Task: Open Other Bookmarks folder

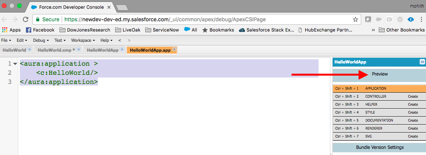Action: click(x=402, y=30)
